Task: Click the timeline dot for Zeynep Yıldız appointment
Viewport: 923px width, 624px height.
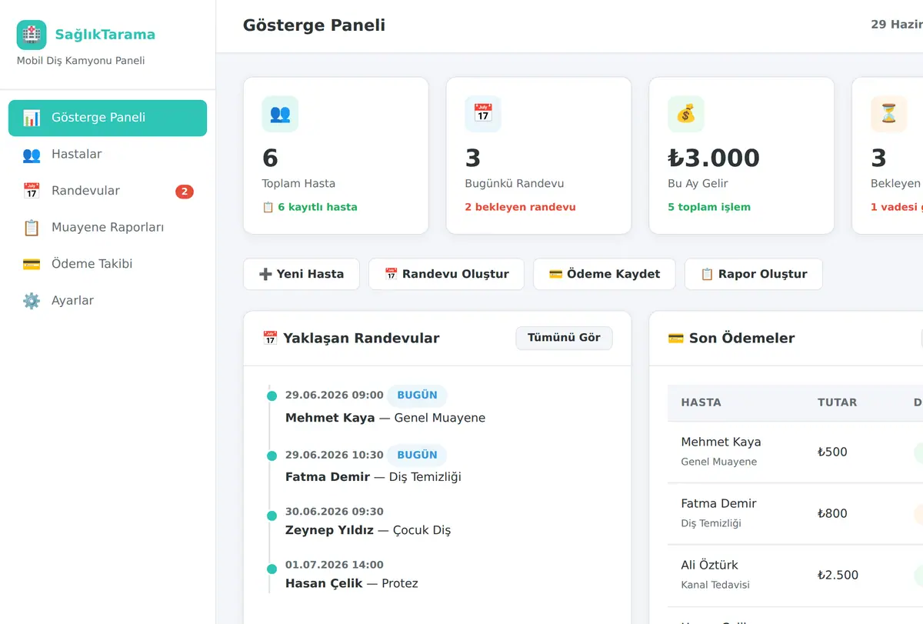Action: [272, 516]
